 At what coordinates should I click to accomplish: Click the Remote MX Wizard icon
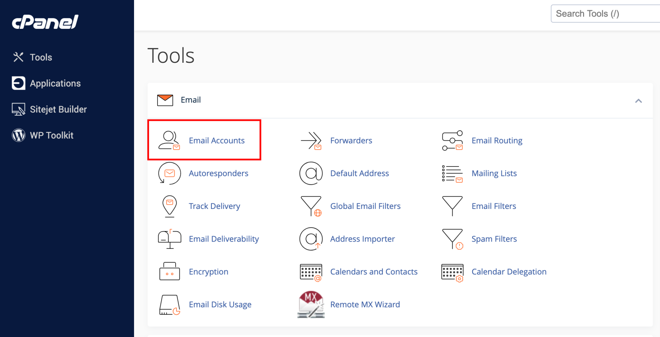pos(311,304)
